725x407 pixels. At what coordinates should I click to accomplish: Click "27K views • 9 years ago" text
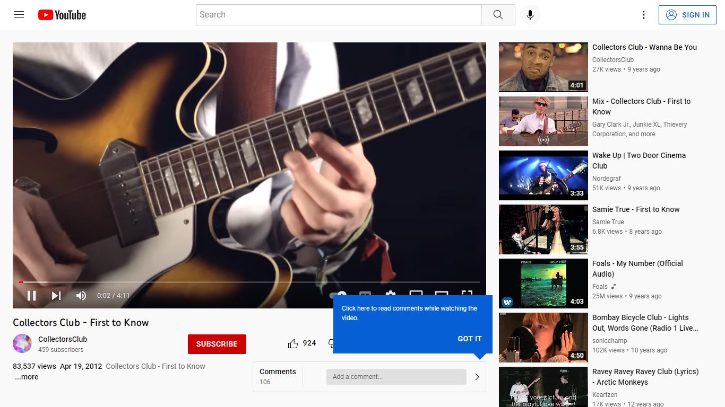pyautogui.click(x=626, y=69)
